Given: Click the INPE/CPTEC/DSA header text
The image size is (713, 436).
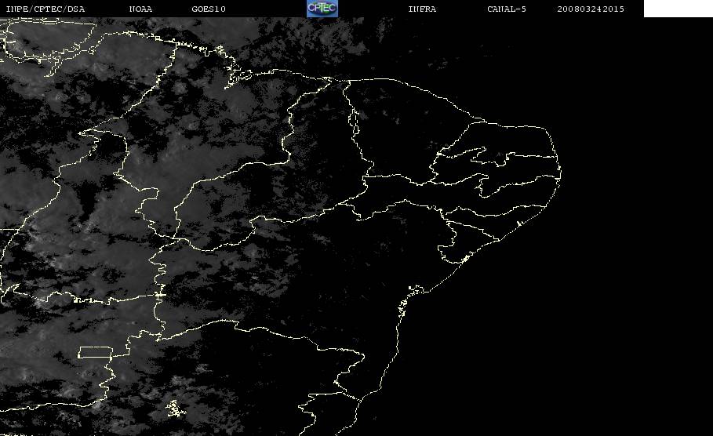Looking at the screenshot, I should coord(45,9).
